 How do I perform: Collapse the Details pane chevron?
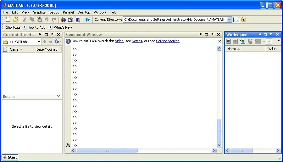pyautogui.click(x=58, y=96)
